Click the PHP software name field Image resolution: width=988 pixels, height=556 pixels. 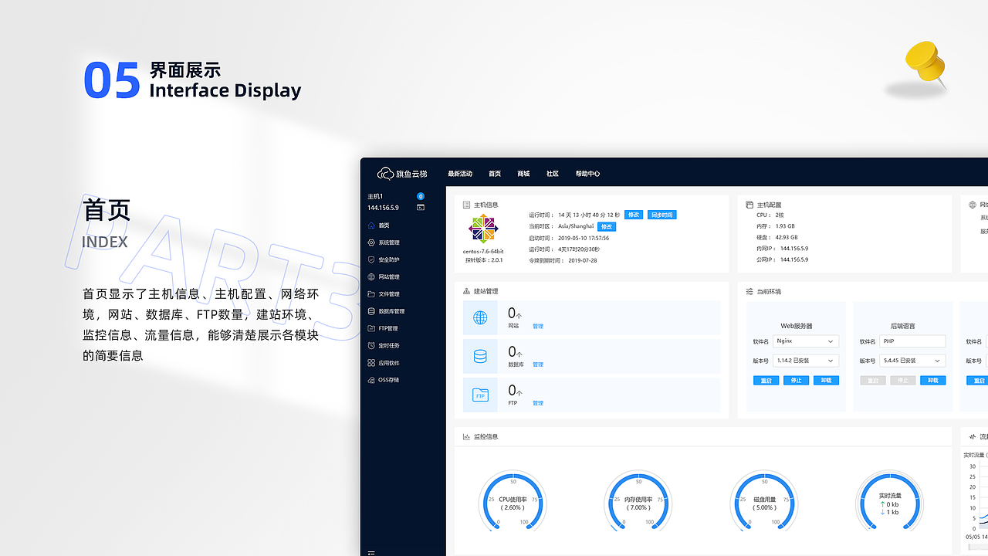pos(912,341)
